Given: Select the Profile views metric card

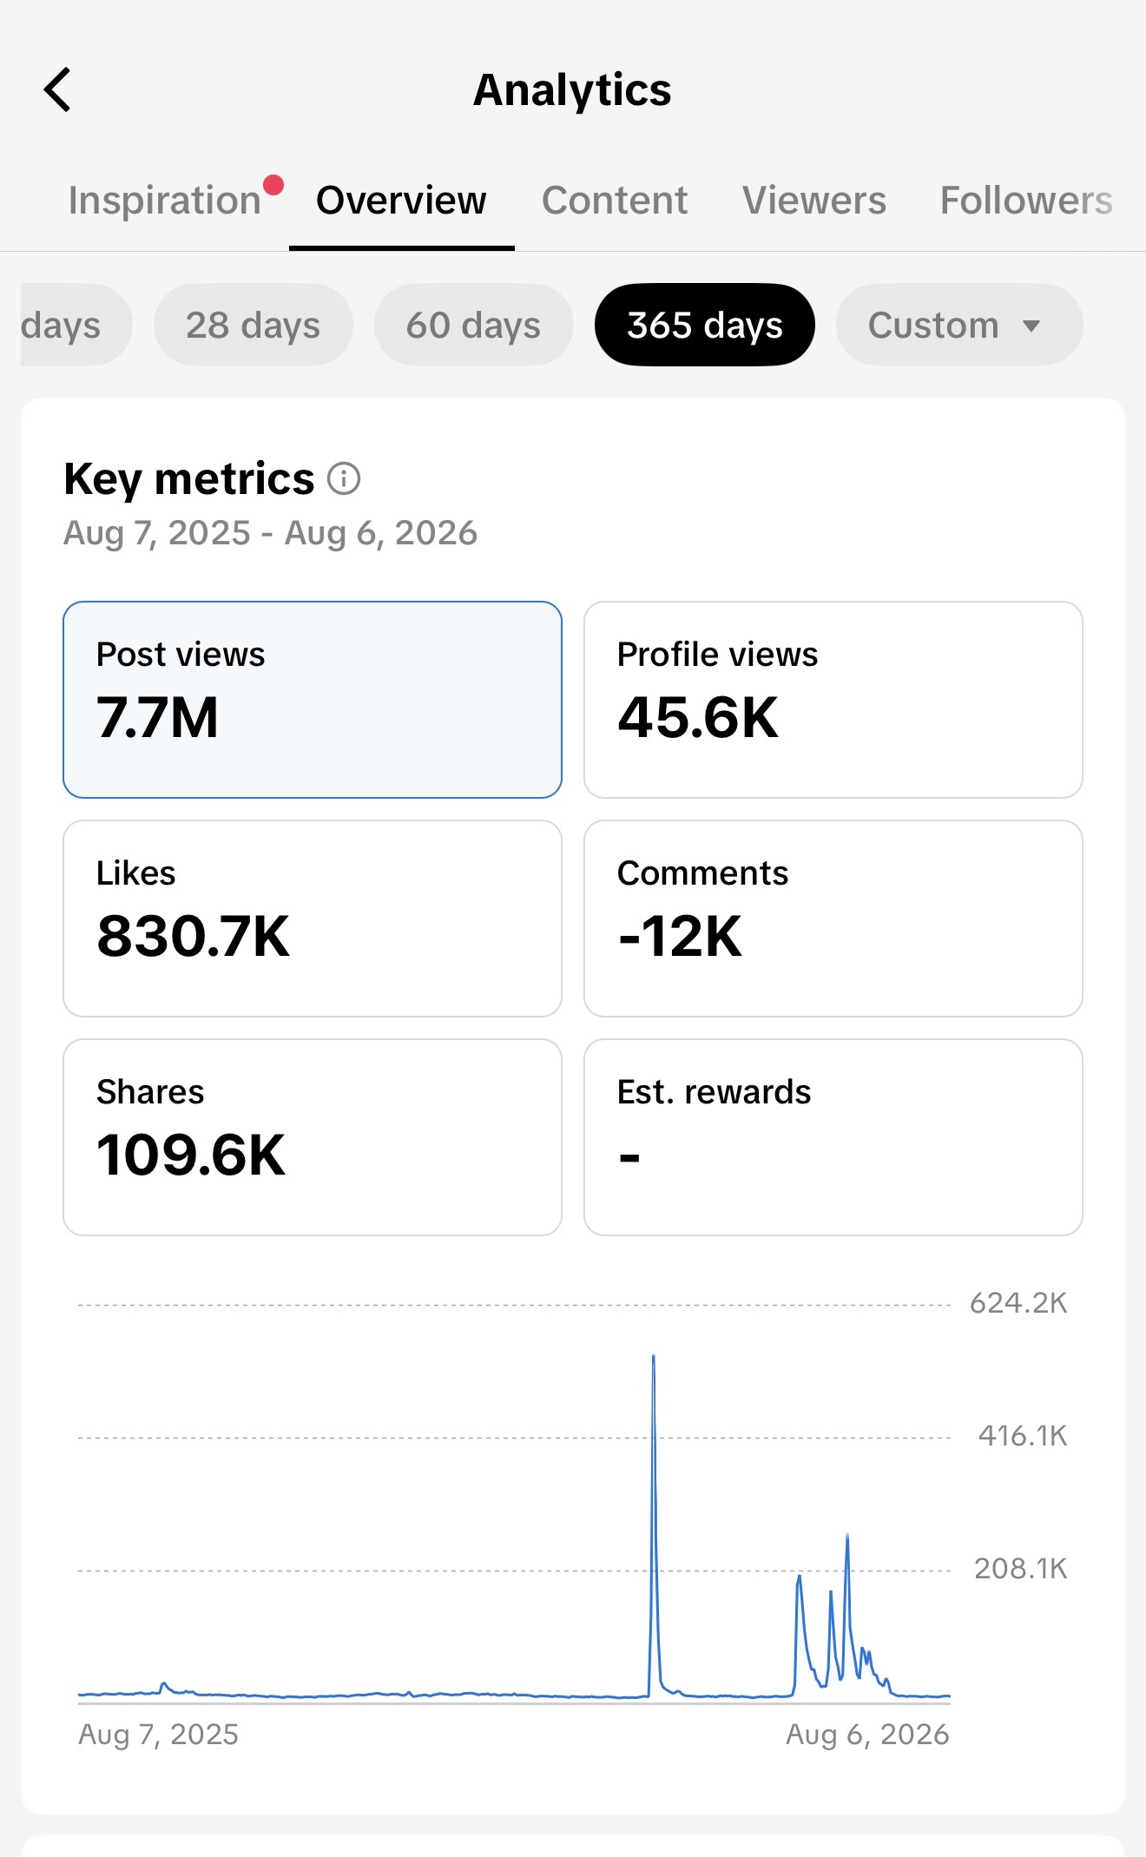Looking at the screenshot, I should [x=833, y=700].
